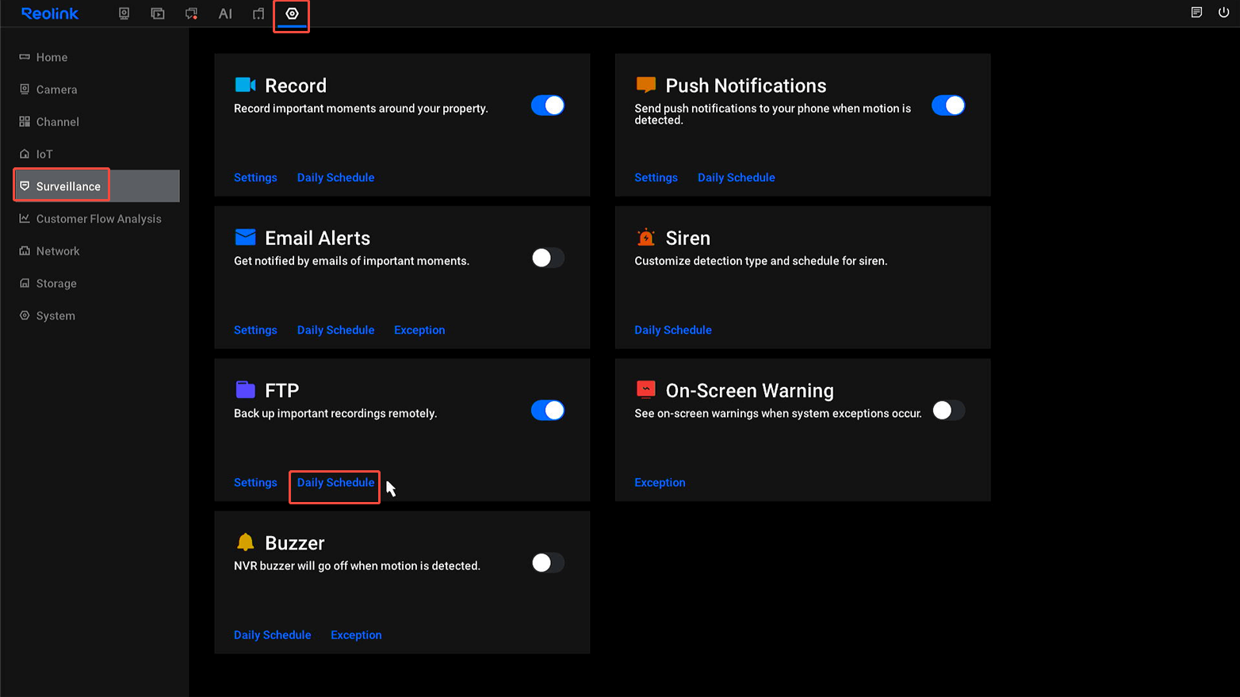Open Siren Daily Schedule link
The height and width of the screenshot is (697, 1240).
(672, 331)
